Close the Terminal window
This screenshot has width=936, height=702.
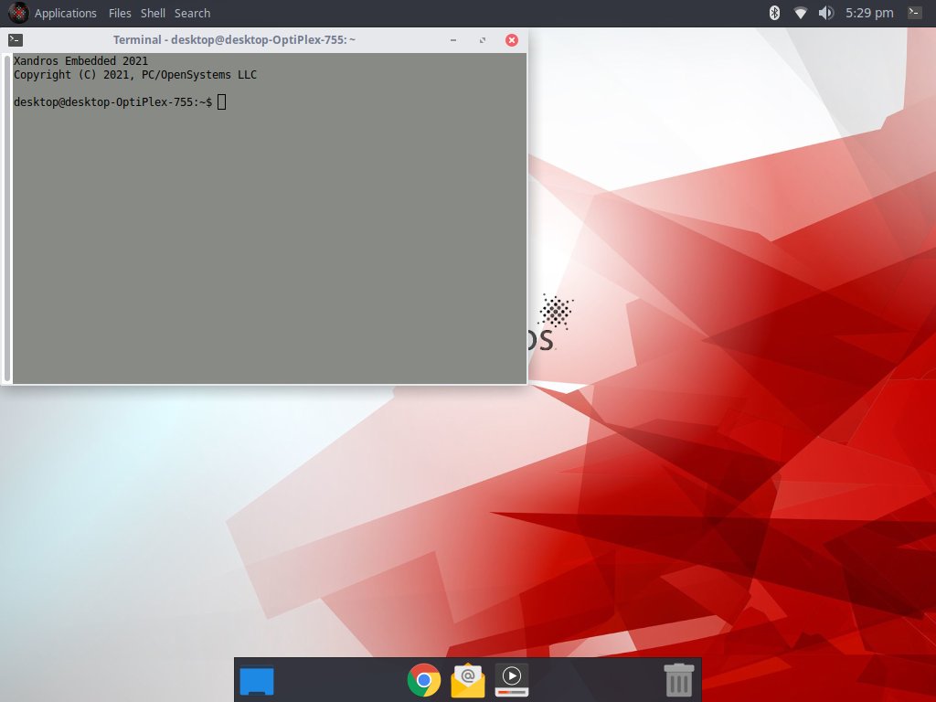pyautogui.click(x=512, y=40)
